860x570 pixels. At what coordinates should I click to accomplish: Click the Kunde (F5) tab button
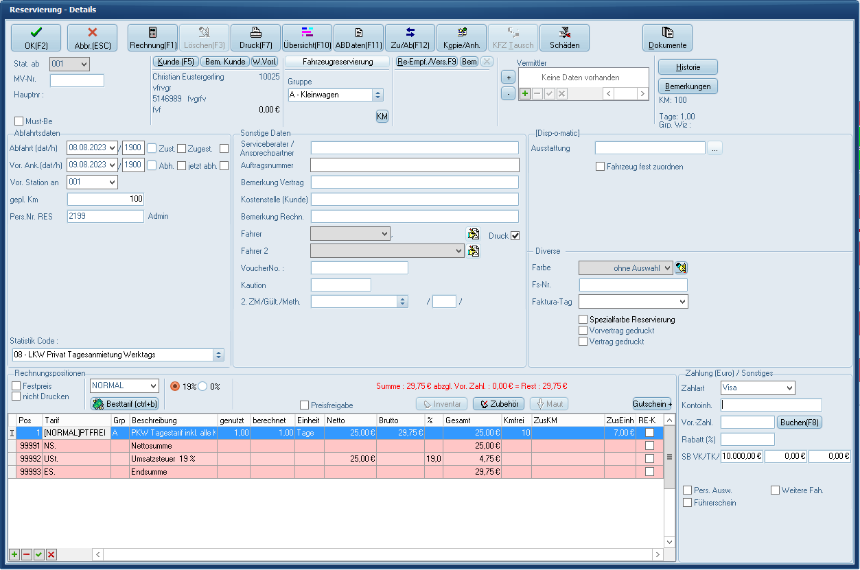tap(176, 62)
